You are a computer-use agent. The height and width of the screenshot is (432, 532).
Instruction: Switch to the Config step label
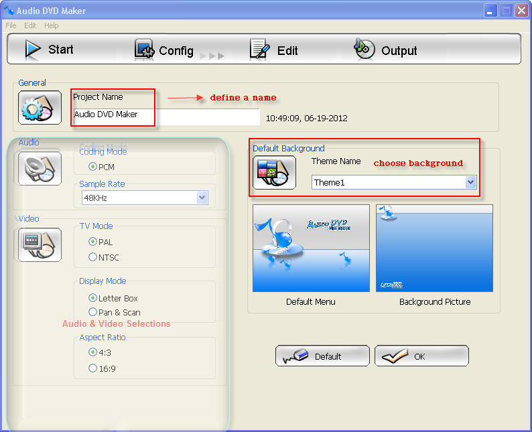[176, 51]
